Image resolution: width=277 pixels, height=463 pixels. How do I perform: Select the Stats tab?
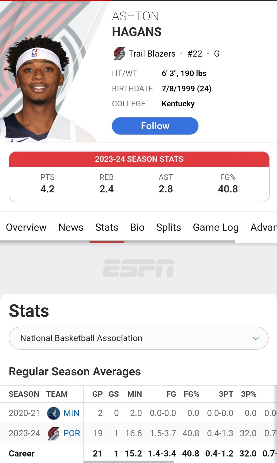click(107, 228)
